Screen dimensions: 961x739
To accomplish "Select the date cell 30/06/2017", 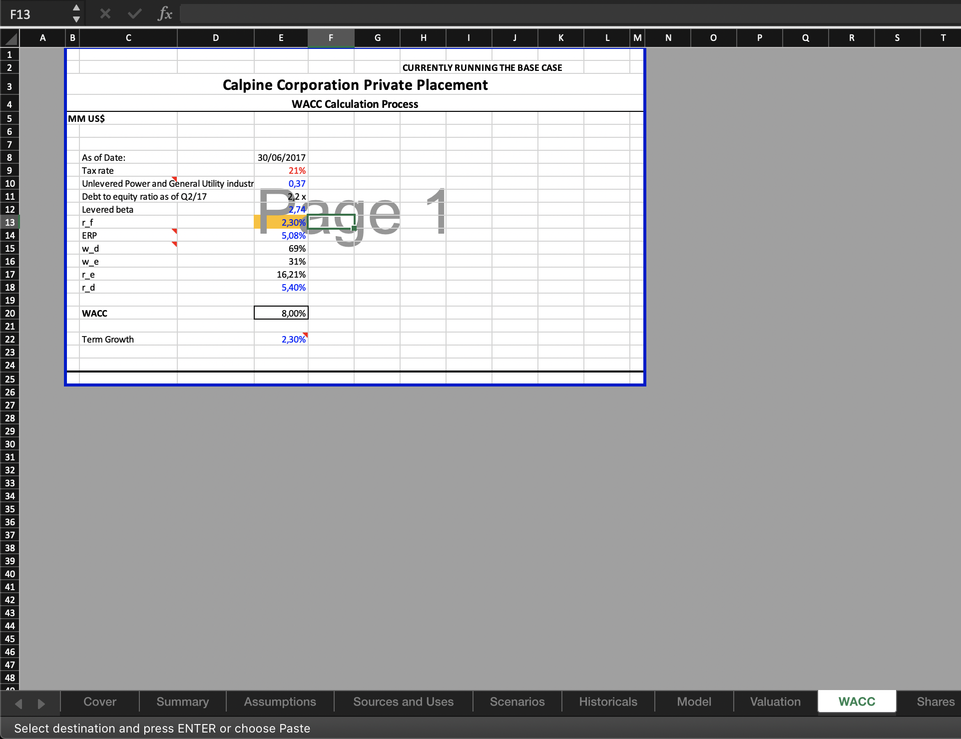I will (281, 157).
